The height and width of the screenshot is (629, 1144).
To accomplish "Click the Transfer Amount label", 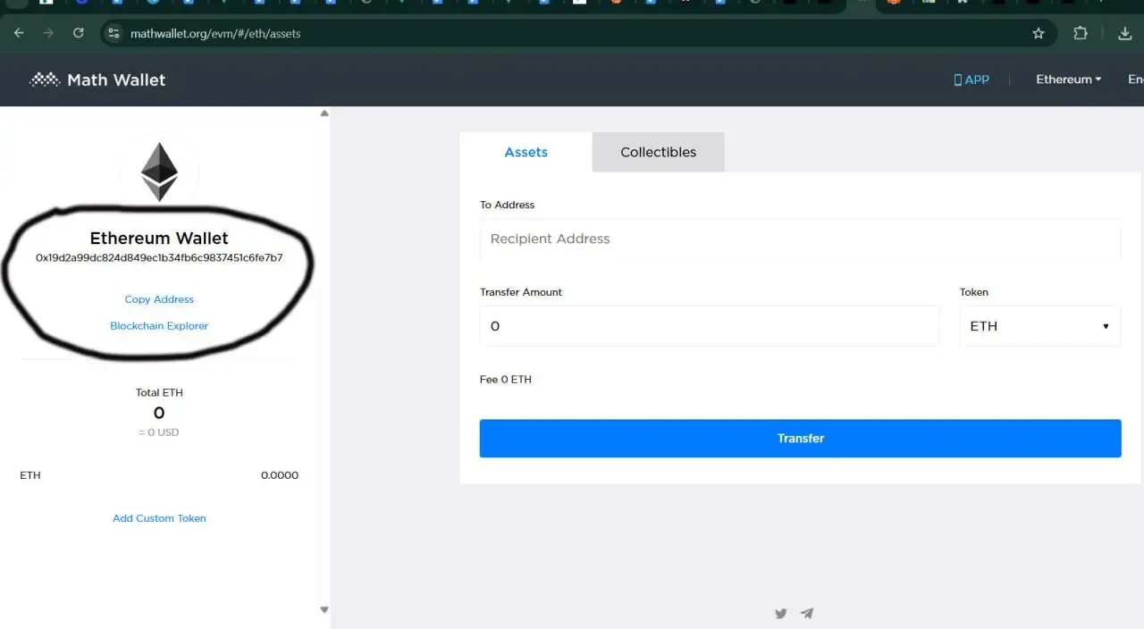I will coord(521,292).
